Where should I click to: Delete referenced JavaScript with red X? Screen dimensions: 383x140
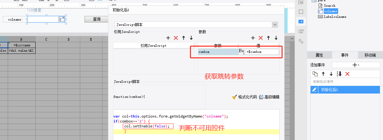click(176, 38)
